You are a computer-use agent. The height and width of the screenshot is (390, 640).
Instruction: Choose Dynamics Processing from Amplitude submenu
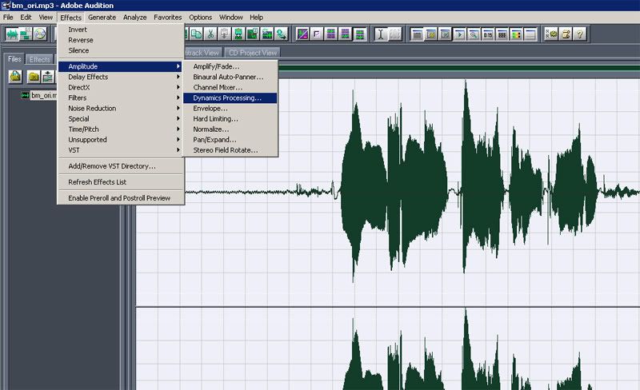pyautogui.click(x=230, y=98)
